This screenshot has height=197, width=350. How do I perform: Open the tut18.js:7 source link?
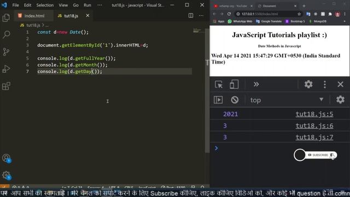(314, 137)
